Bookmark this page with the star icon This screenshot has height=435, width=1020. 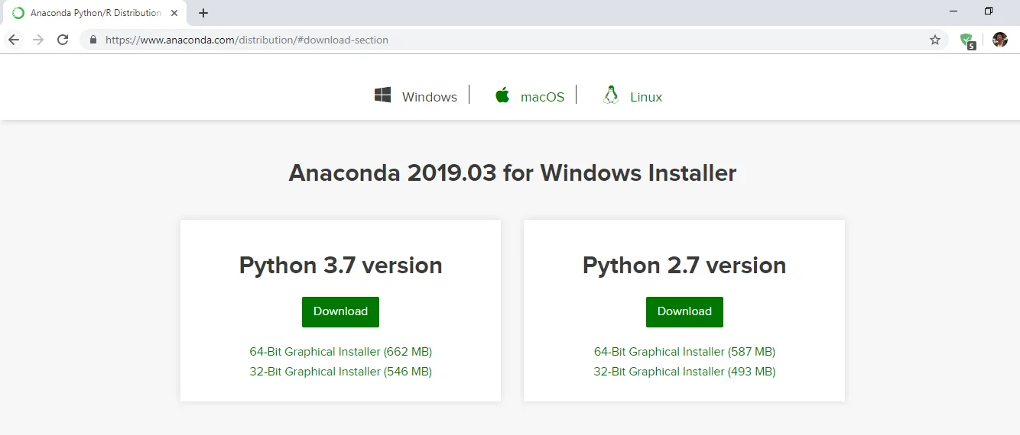tap(934, 40)
